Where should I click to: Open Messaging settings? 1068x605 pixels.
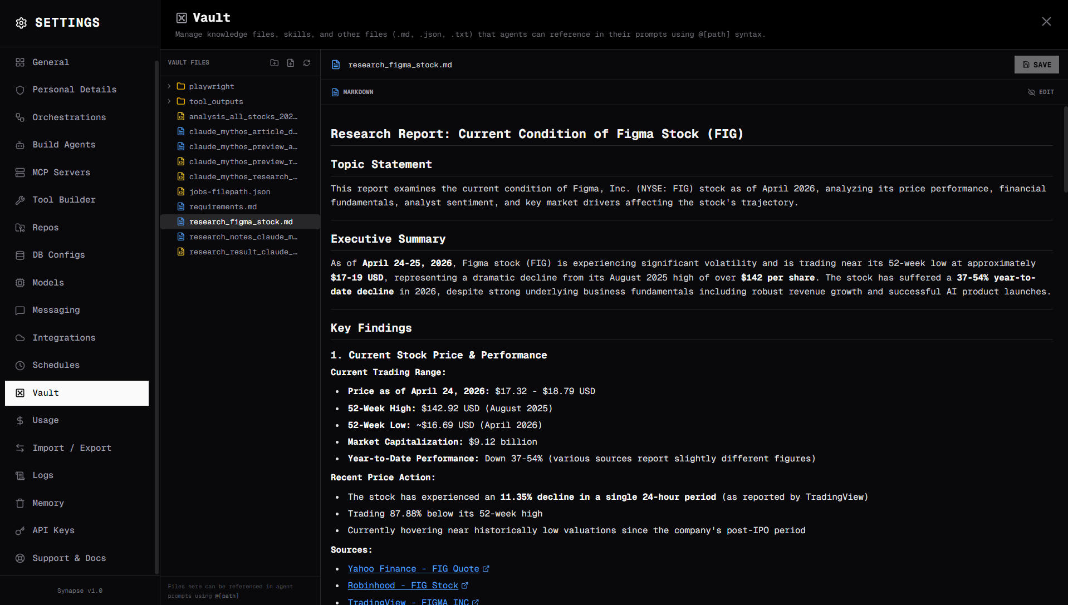[x=77, y=310]
